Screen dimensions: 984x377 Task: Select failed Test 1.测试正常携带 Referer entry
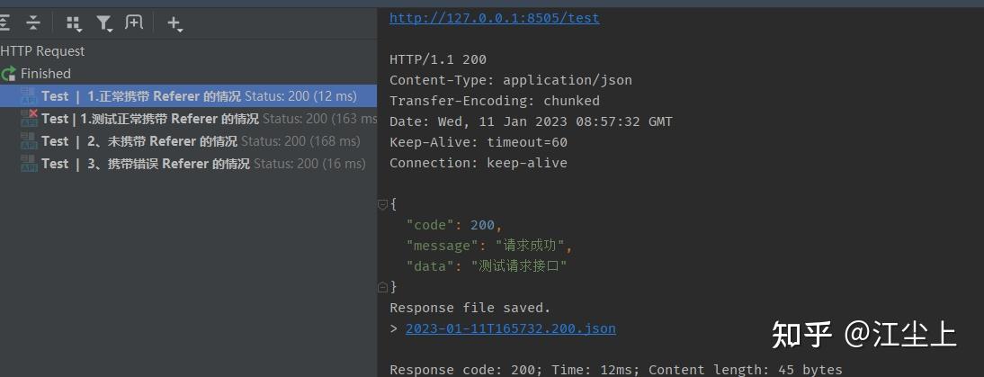pyautogui.click(x=188, y=119)
